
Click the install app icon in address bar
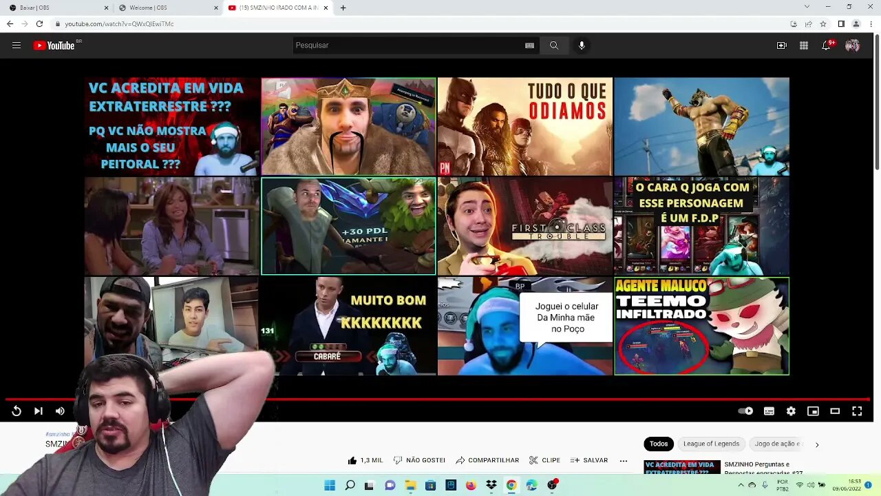(x=794, y=24)
